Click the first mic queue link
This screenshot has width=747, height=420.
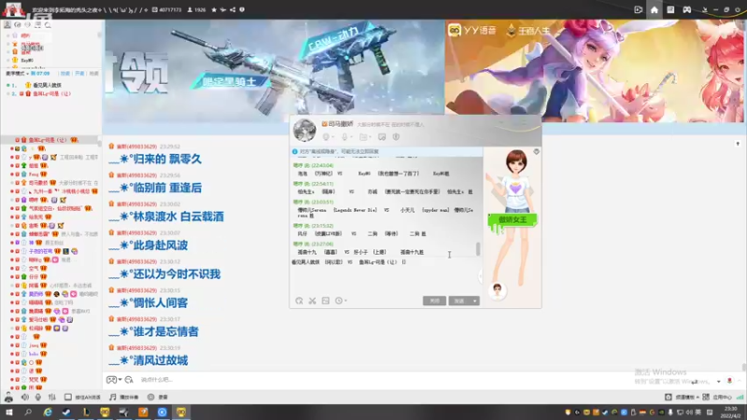(64, 74)
